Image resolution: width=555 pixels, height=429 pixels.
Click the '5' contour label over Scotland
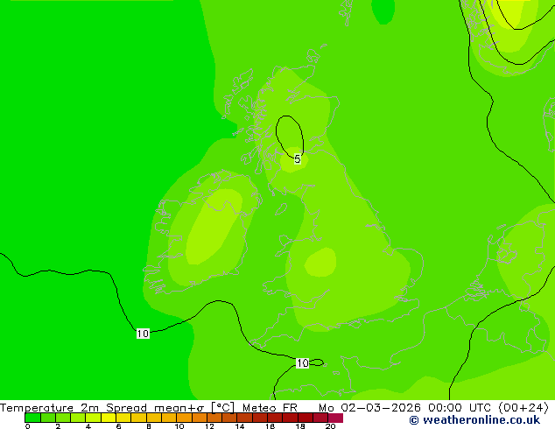pyautogui.click(x=298, y=159)
